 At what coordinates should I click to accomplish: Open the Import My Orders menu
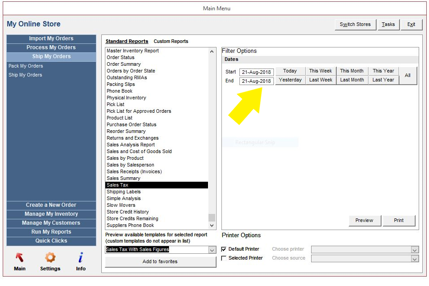51,38
